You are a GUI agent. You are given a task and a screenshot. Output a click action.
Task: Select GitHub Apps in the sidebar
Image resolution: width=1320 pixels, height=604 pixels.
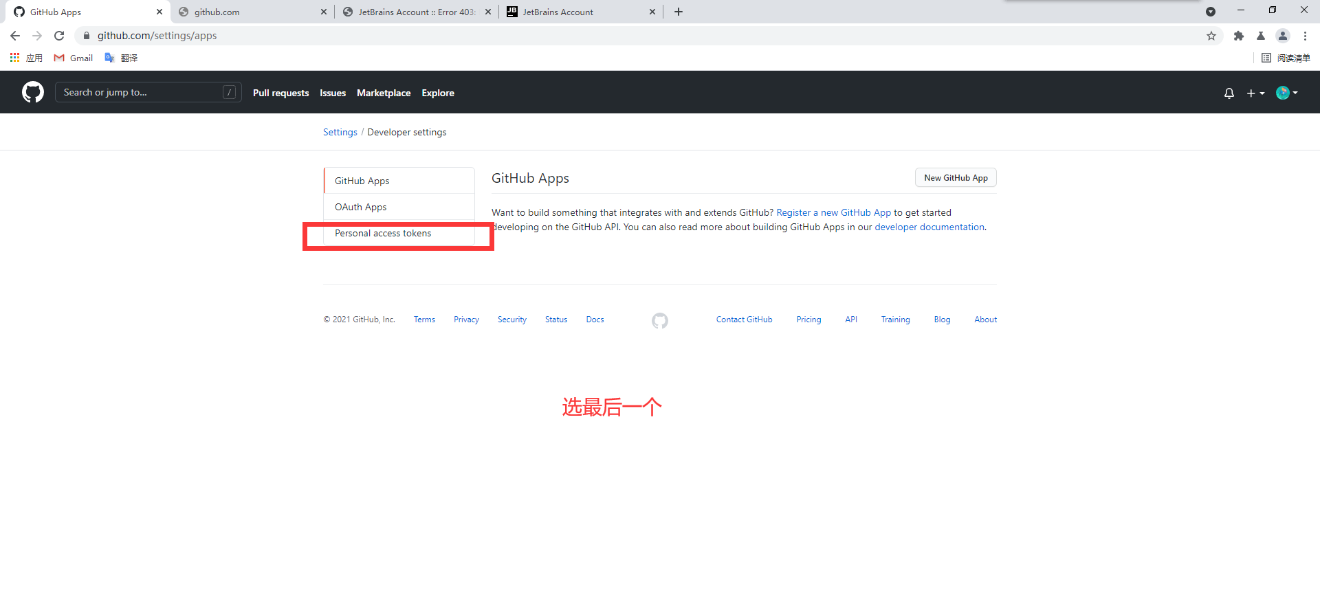coord(399,181)
